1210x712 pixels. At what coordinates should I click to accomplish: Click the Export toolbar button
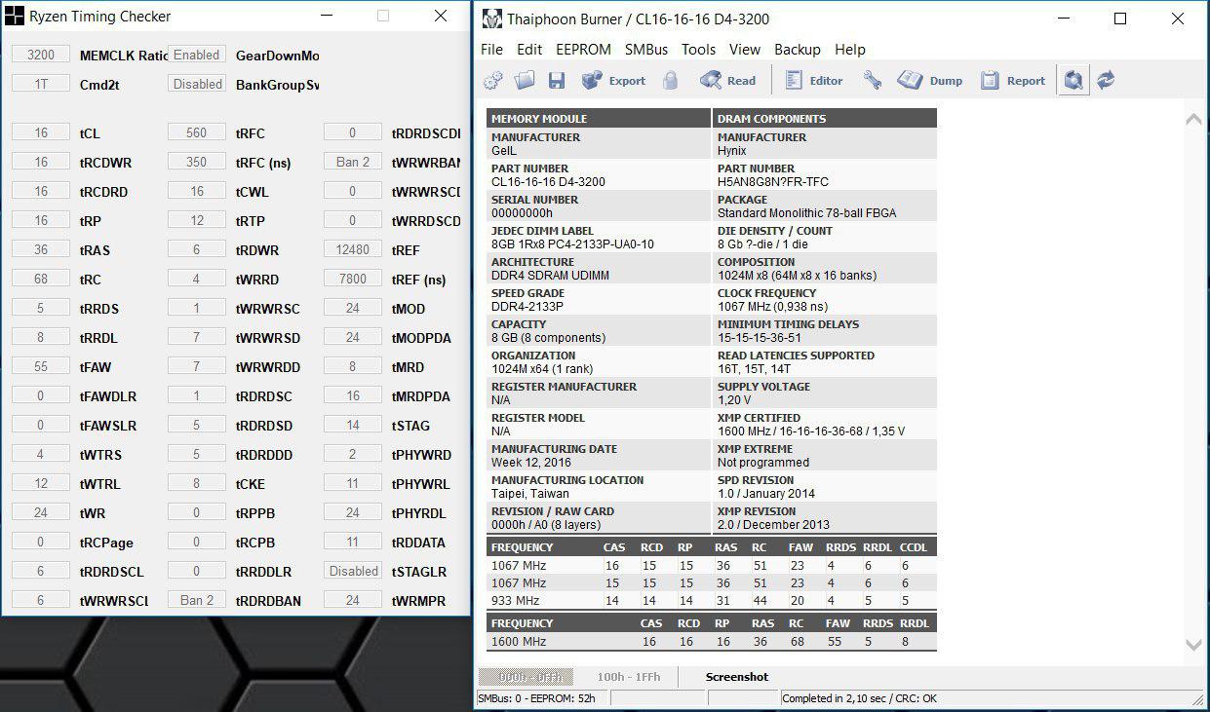point(613,81)
